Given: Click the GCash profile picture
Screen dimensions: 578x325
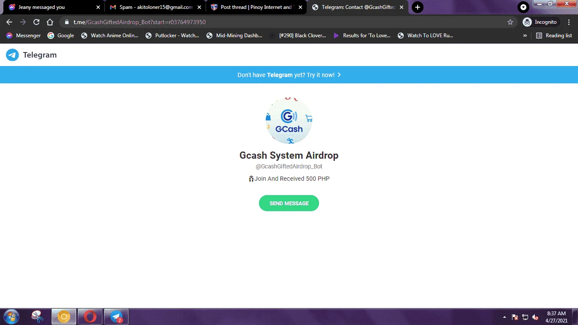Looking at the screenshot, I should coord(289,121).
